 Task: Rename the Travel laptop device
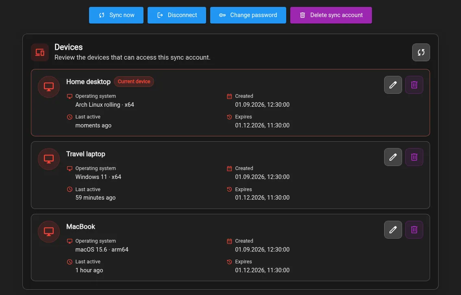click(x=393, y=157)
